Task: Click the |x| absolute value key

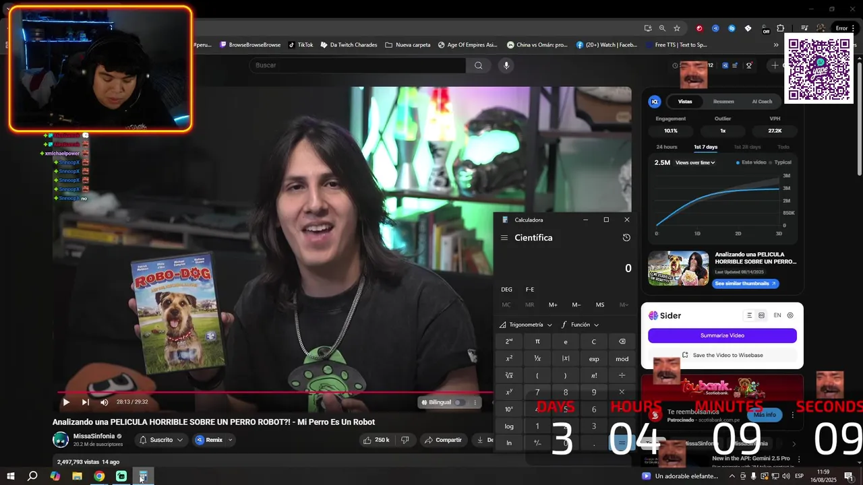Action: (x=566, y=358)
